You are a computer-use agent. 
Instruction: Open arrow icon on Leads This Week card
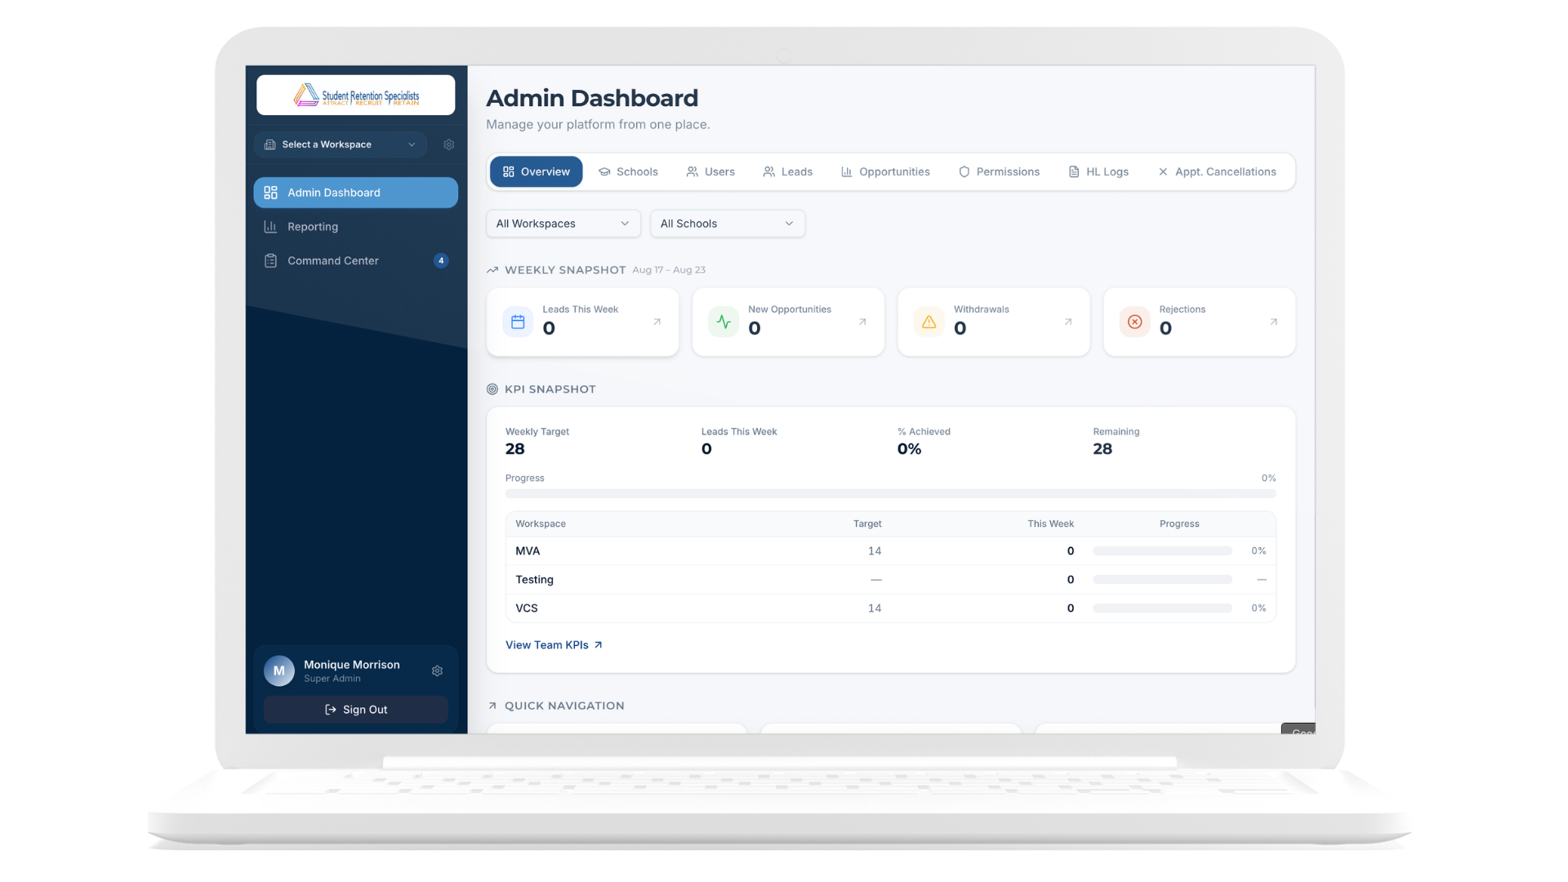coord(657,322)
